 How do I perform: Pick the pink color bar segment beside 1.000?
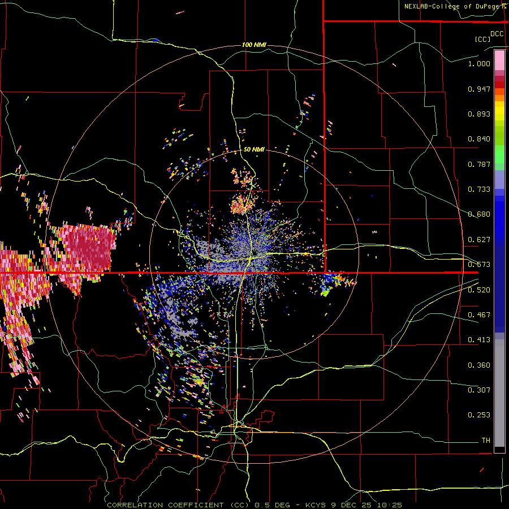(x=499, y=60)
